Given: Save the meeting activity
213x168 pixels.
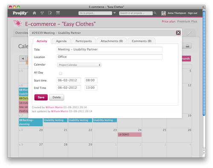Looking at the screenshot, I should point(41,97).
